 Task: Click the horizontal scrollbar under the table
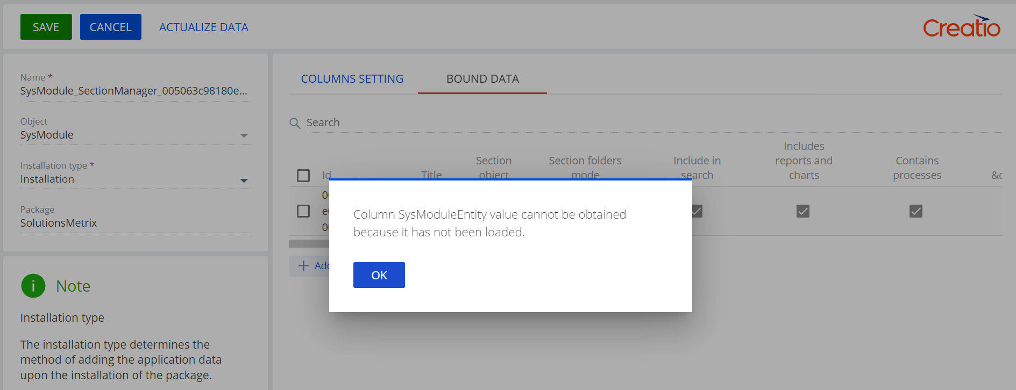pyautogui.click(x=309, y=243)
